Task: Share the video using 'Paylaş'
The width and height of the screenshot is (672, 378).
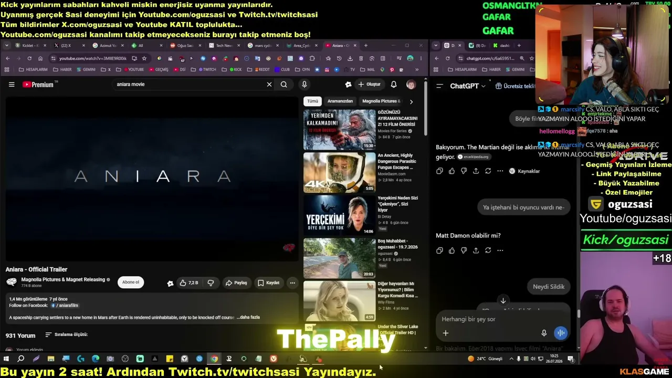Action: pos(236,283)
